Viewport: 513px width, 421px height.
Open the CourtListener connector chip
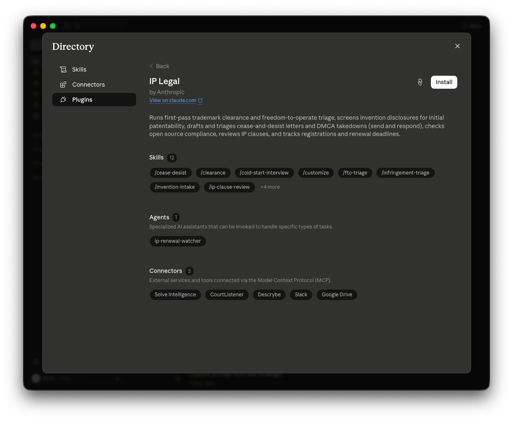[x=227, y=295]
